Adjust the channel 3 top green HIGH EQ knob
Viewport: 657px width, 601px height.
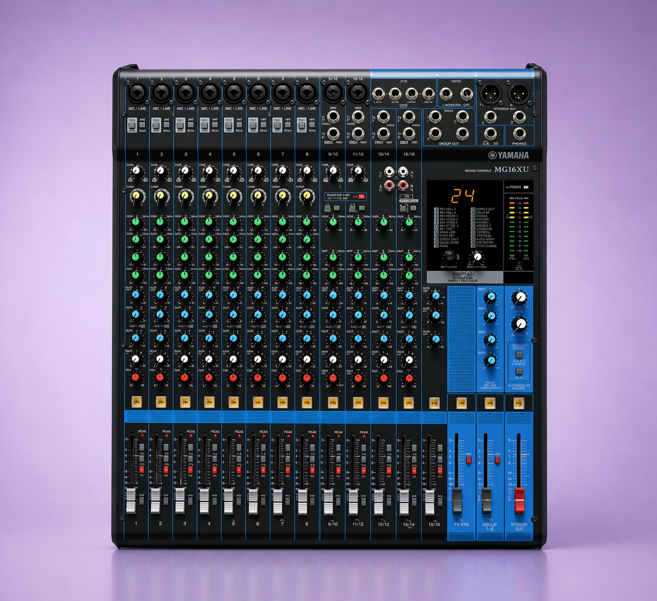point(185,221)
